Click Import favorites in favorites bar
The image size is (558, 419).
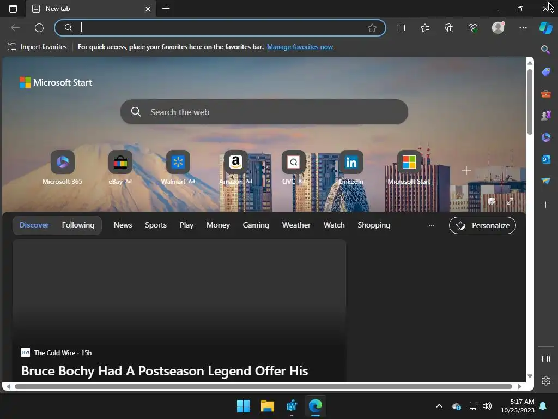click(x=37, y=47)
